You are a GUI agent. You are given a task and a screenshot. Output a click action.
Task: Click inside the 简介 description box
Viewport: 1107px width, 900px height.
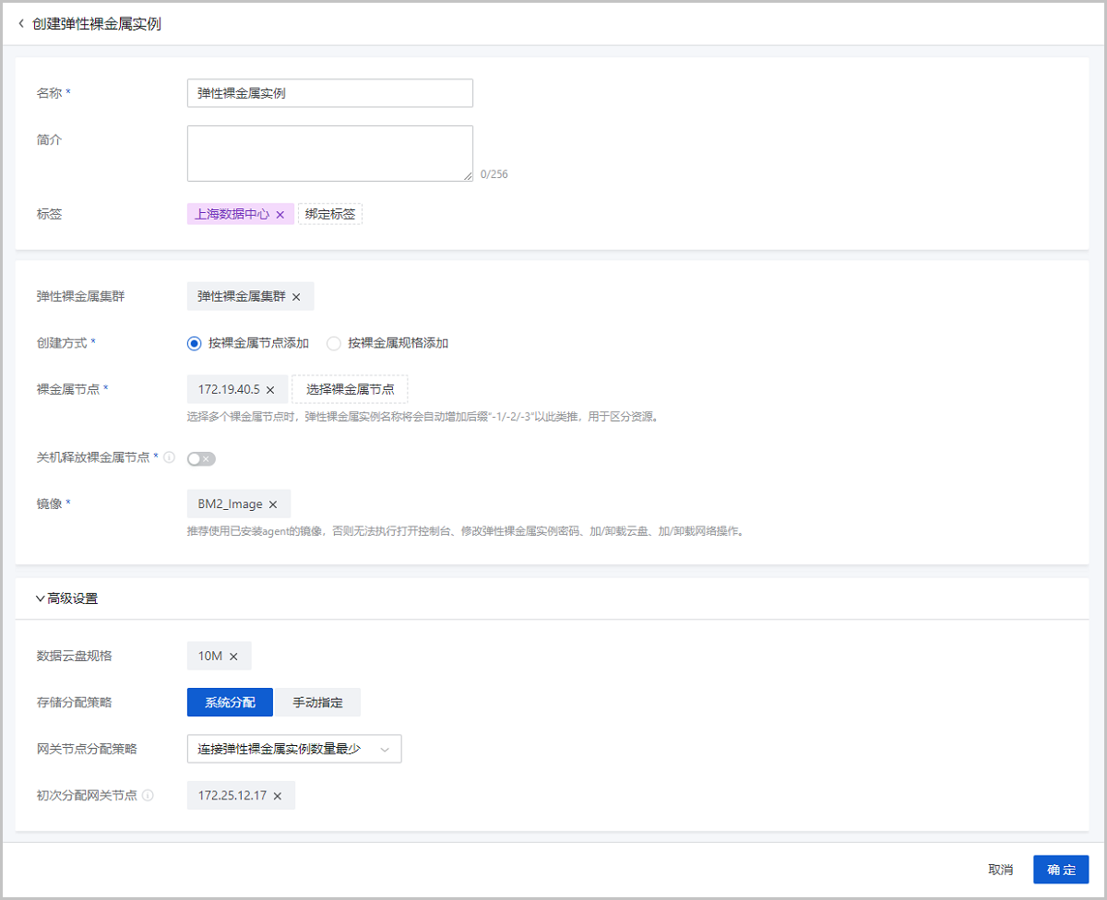[329, 152]
